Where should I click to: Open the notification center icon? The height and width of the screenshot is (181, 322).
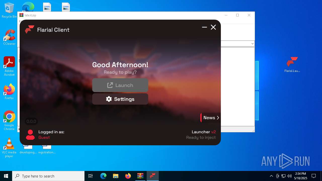(x=314, y=176)
